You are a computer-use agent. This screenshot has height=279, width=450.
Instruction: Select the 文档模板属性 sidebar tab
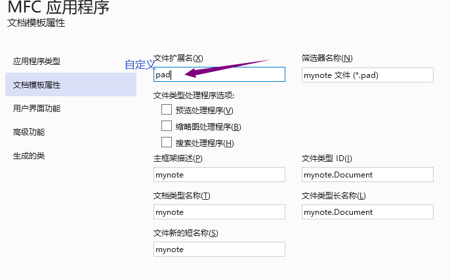(37, 85)
